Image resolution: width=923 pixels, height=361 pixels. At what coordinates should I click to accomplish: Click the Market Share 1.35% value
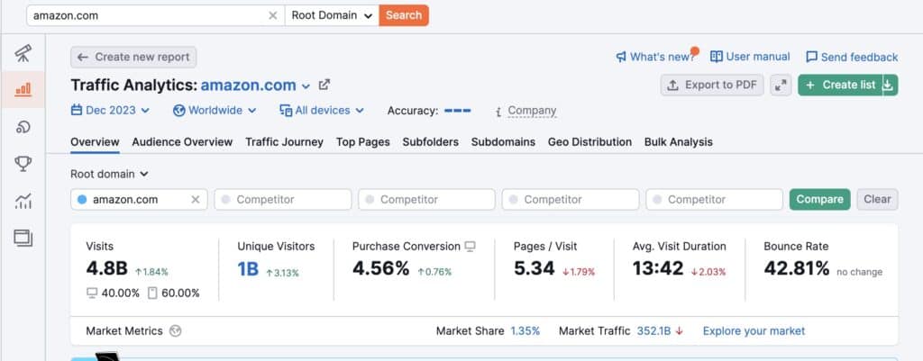(x=525, y=331)
